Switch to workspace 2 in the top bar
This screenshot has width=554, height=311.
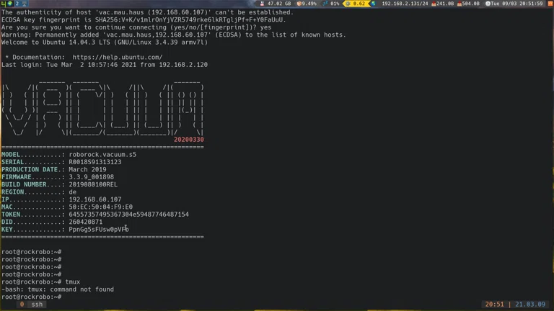coord(17,4)
